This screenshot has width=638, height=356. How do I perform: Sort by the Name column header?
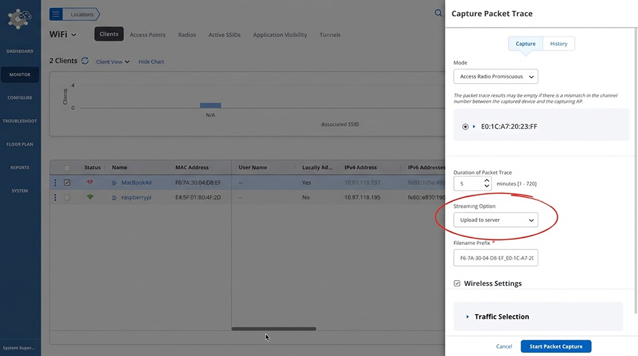(120, 168)
